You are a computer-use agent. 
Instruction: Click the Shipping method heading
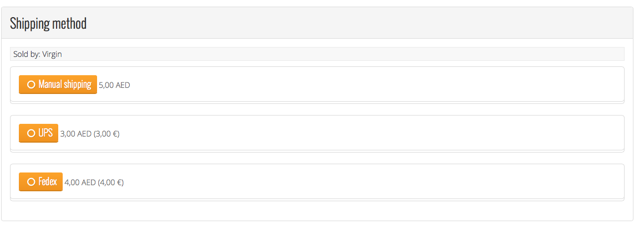coord(48,24)
